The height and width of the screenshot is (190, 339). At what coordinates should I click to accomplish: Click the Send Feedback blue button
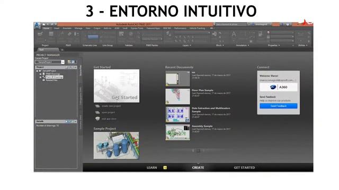(x=279, y=106)
